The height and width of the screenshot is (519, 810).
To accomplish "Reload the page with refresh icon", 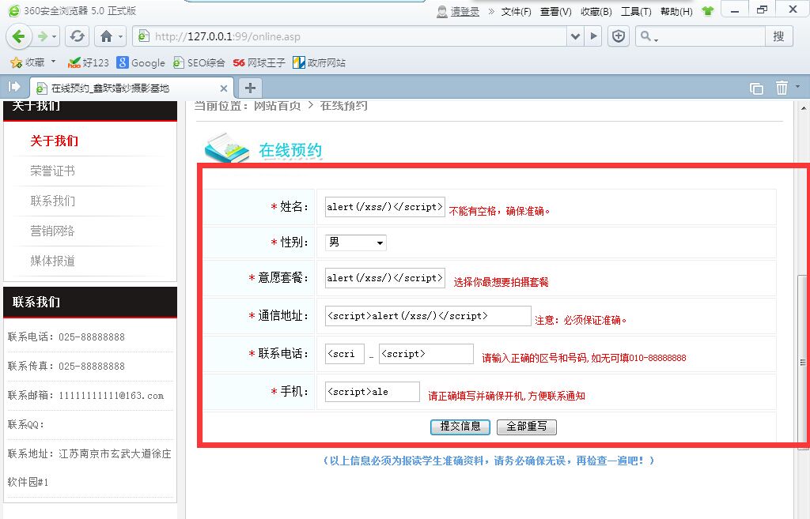I will tap(78, 36).
